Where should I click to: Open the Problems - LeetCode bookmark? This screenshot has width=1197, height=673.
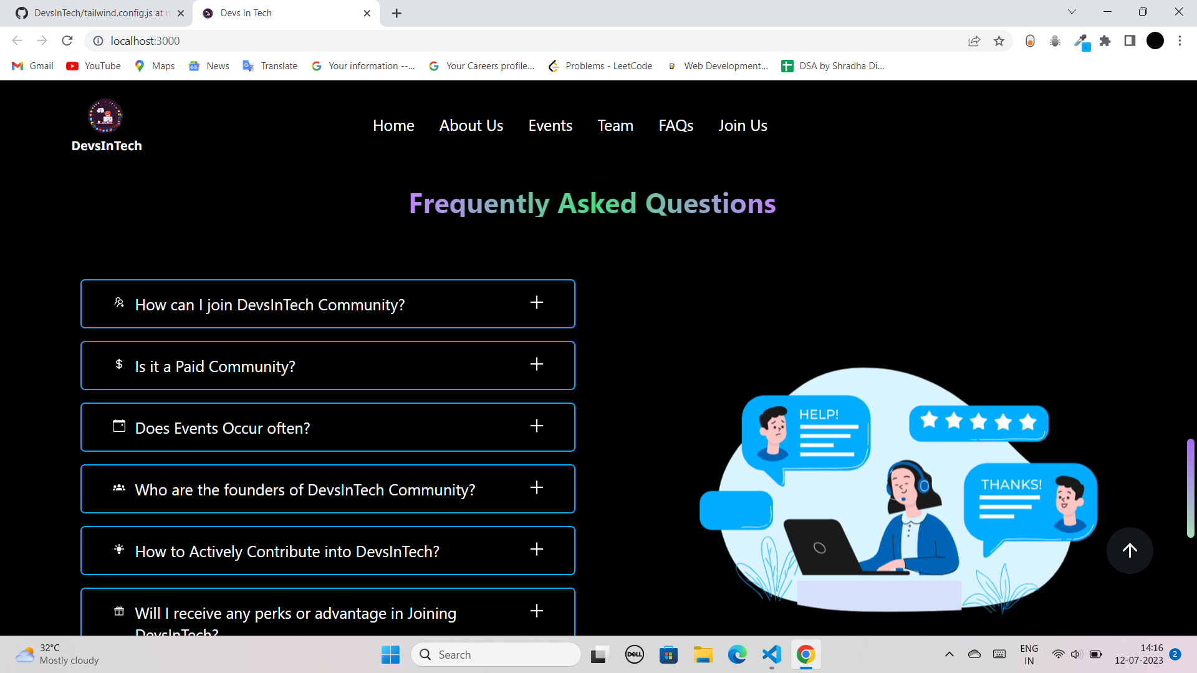click(x=600, y=65)
